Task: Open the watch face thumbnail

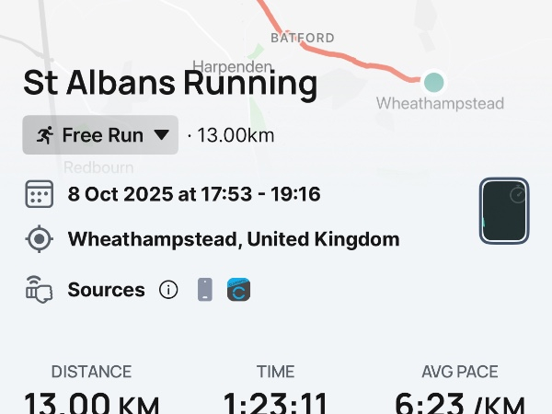Action: (x=504, y=212)
